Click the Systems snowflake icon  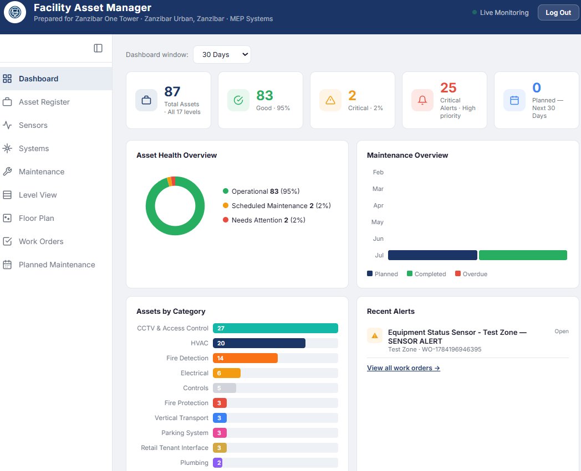pos(7,148)
